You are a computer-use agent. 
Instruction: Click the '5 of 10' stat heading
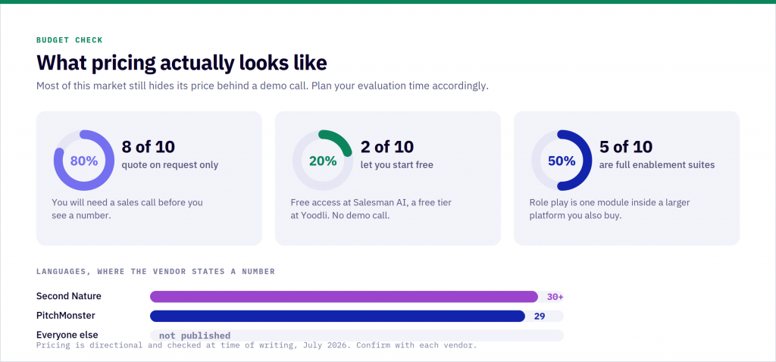626,147
